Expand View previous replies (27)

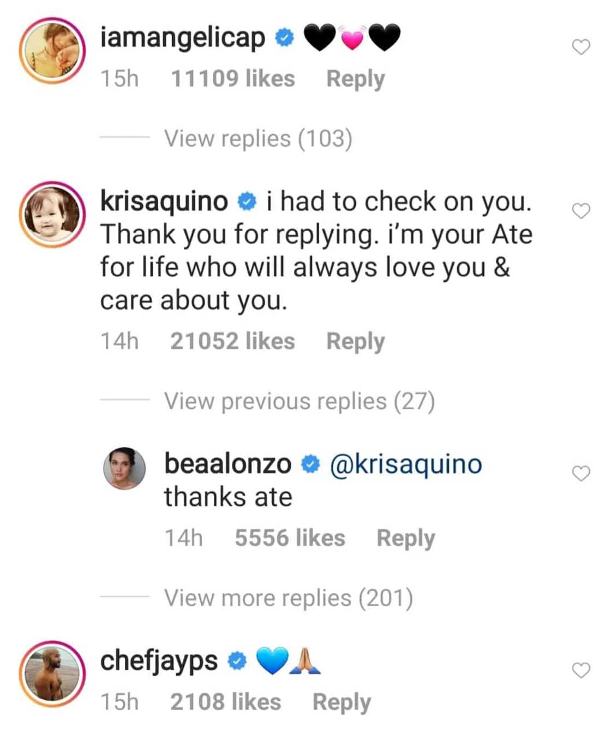click(299, 402)
